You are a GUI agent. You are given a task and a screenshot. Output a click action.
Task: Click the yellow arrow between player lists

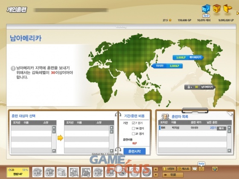point(60,138)
